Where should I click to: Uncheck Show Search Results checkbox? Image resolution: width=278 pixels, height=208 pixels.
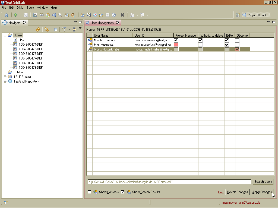click(x=122, y=192)
